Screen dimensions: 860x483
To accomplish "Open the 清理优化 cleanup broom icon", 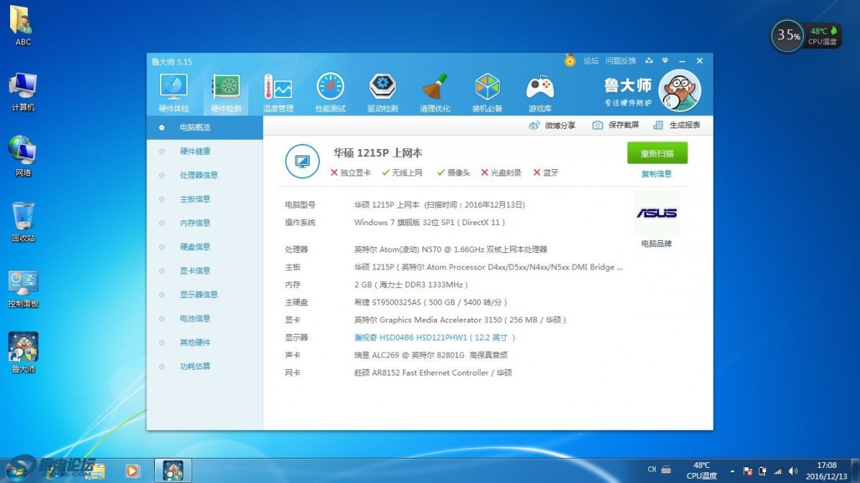I will 435,93.
